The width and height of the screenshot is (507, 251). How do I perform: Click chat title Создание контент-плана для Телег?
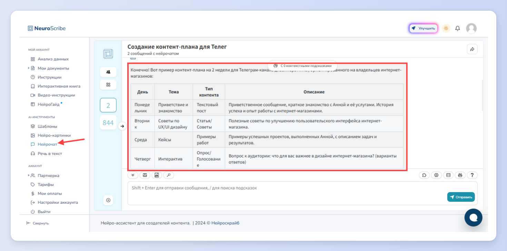[x=177, y=47]
